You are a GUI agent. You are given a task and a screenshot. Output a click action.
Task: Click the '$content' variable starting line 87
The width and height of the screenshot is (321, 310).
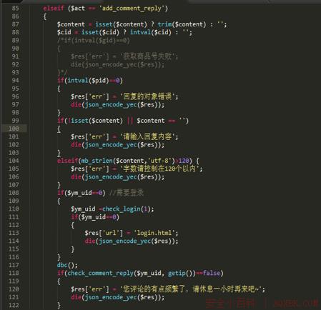[x=71, y=24]
